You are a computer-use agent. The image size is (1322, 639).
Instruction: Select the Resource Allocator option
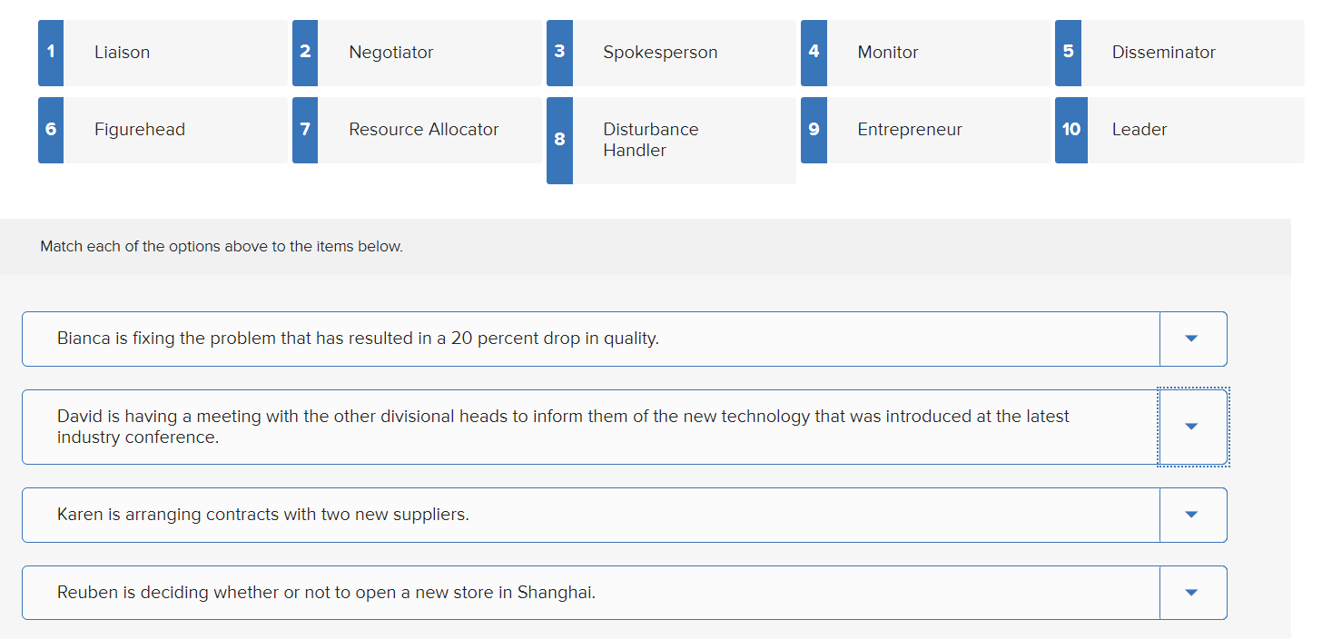click(416, 130)
